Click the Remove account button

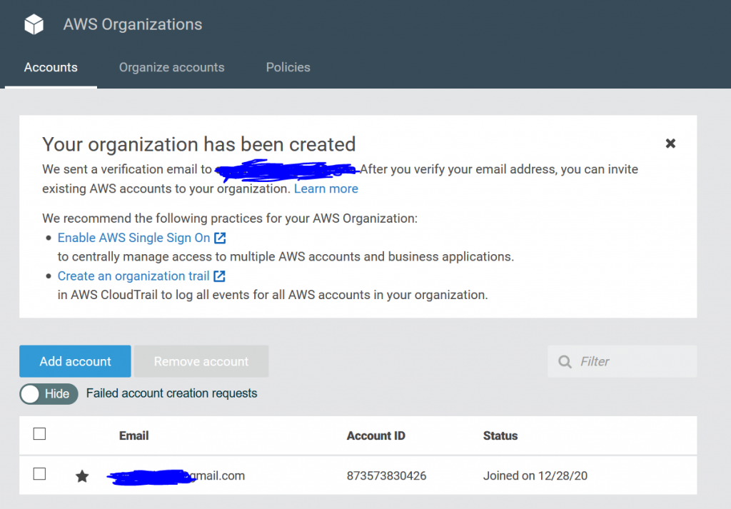coord(201,361)
